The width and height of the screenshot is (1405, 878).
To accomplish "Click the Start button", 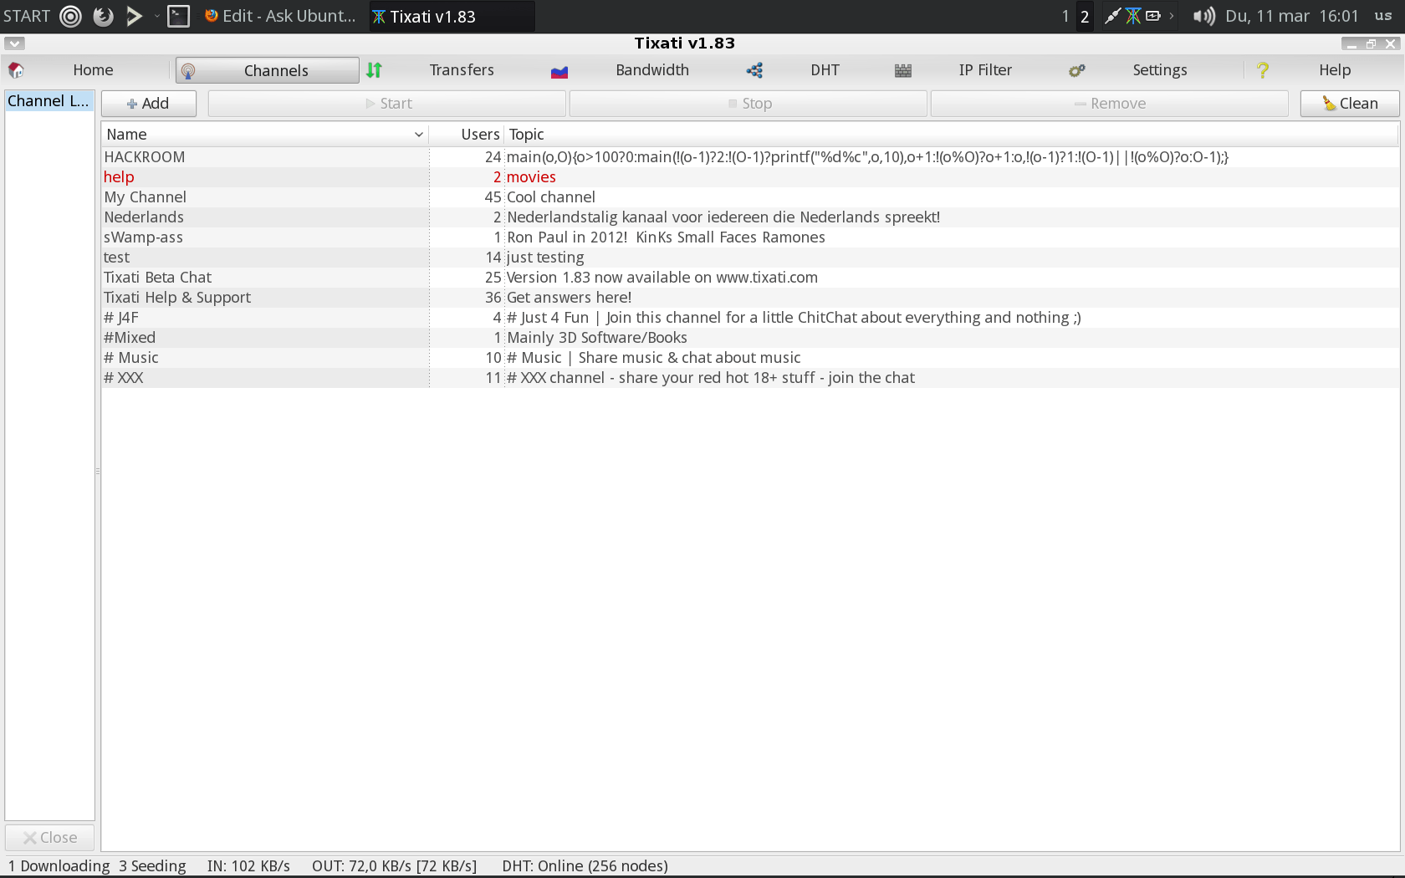I will tap(387, 104).
